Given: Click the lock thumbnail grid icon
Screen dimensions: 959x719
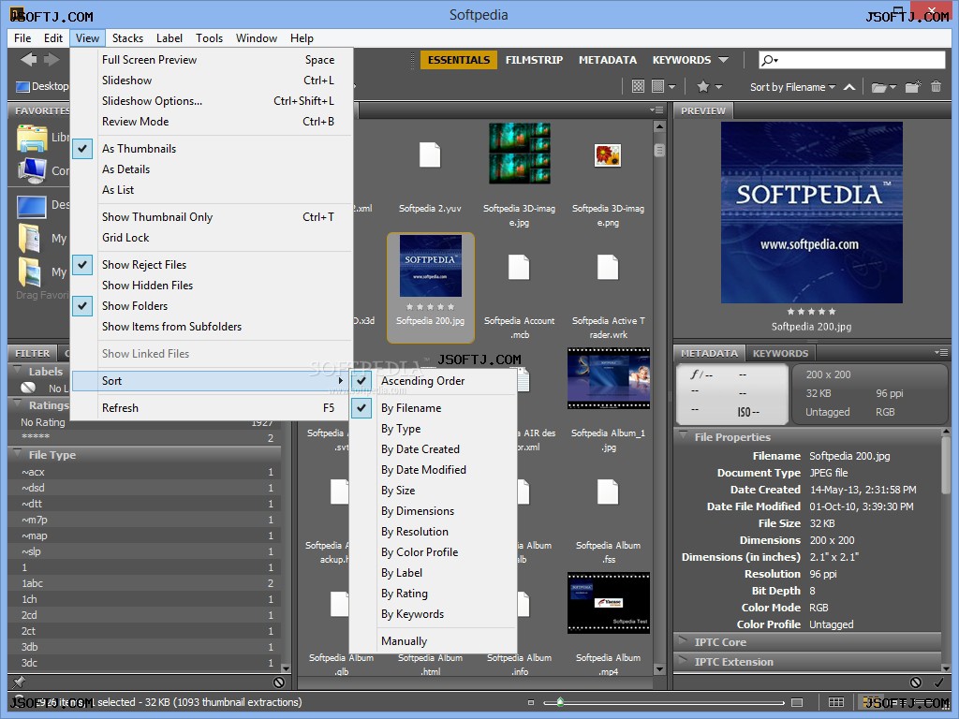Looking at the screenshot, I should [x=836, y=702].
